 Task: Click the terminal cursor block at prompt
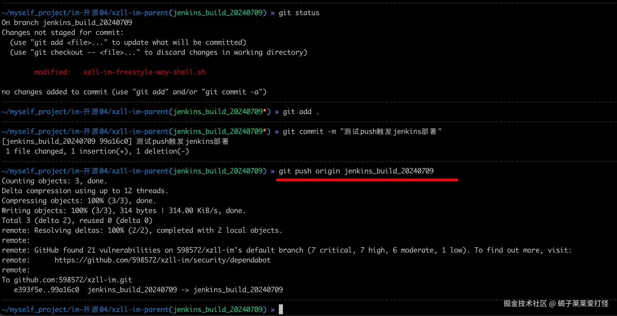tap(281, 309)
